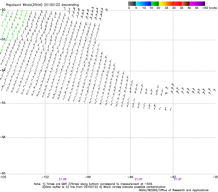The height and width of the screenshot is (192, 218).
Task: Click the cyan-blue 5-15 knots legend band
Action: click(143, 4)
